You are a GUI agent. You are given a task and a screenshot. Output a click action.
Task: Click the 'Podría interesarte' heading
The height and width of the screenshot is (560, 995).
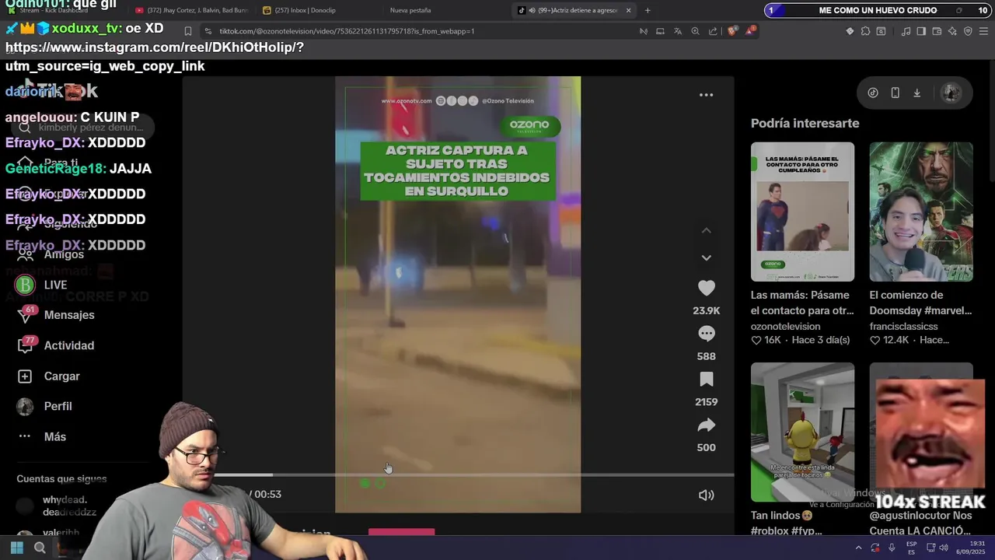[805, 123]
